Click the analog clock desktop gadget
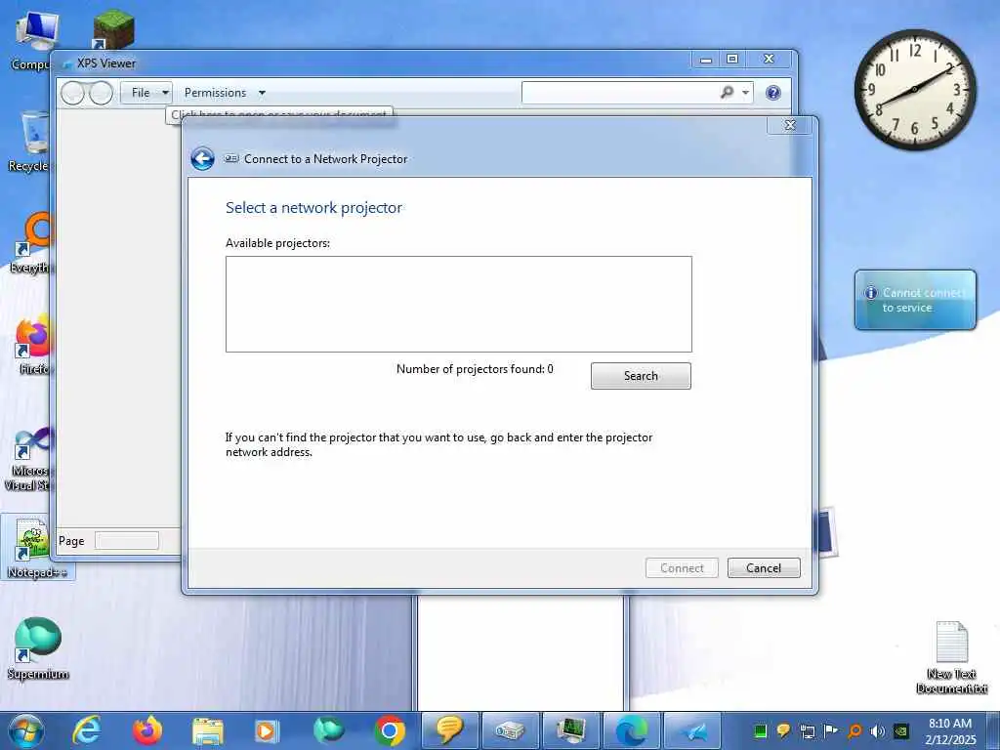1000x750 pixels. click(914, 90)
